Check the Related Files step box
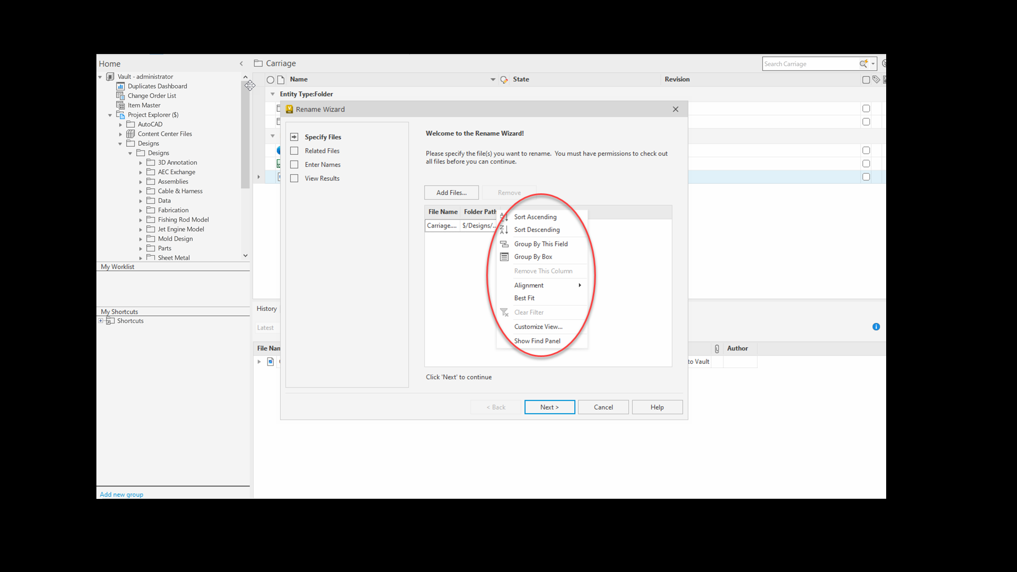 295,151
